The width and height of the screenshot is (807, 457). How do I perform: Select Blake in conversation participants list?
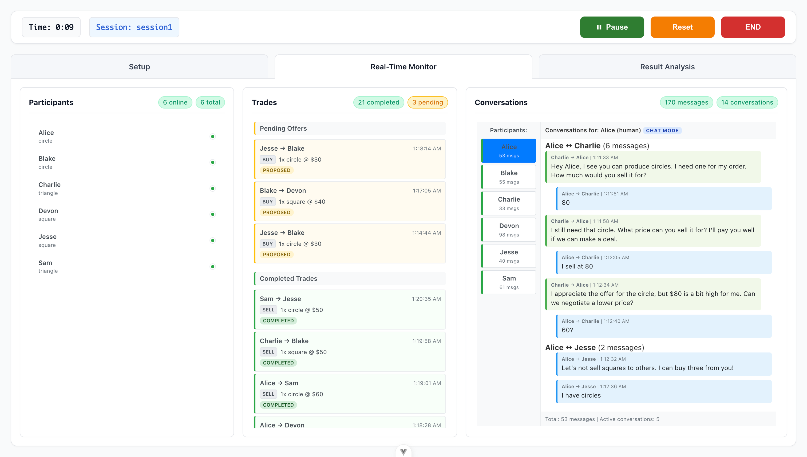point(509,177)
